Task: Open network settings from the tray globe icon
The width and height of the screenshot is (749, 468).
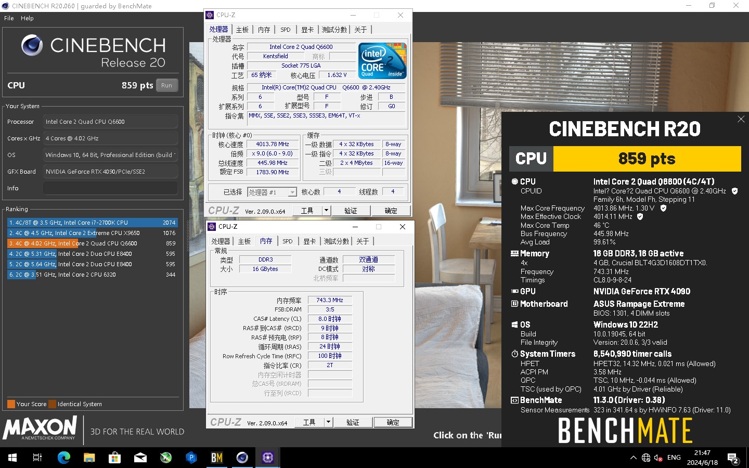Action: [x=646, y=458]
